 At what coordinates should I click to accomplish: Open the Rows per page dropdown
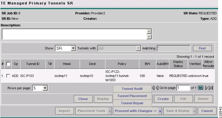40,88
